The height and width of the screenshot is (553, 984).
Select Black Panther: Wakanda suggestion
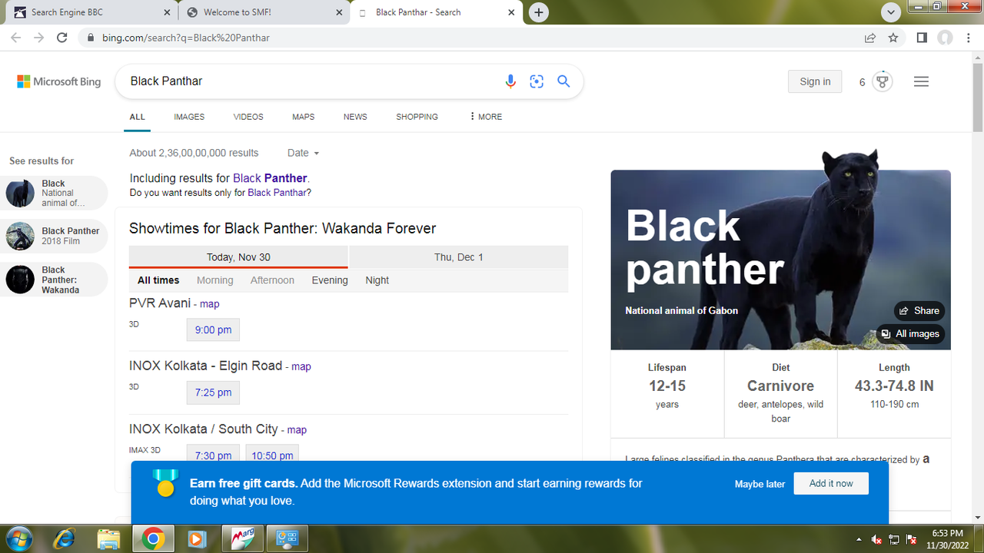click(x=54, y=280)
